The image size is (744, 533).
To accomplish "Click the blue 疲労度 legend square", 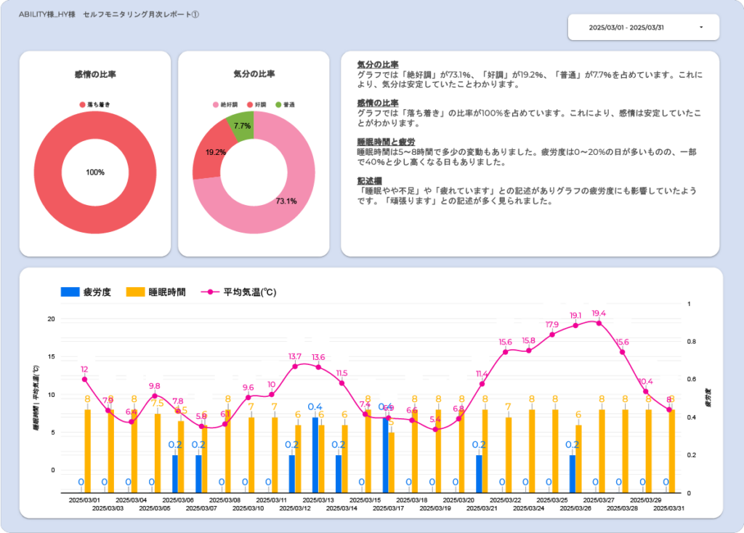I will (69, 292).
